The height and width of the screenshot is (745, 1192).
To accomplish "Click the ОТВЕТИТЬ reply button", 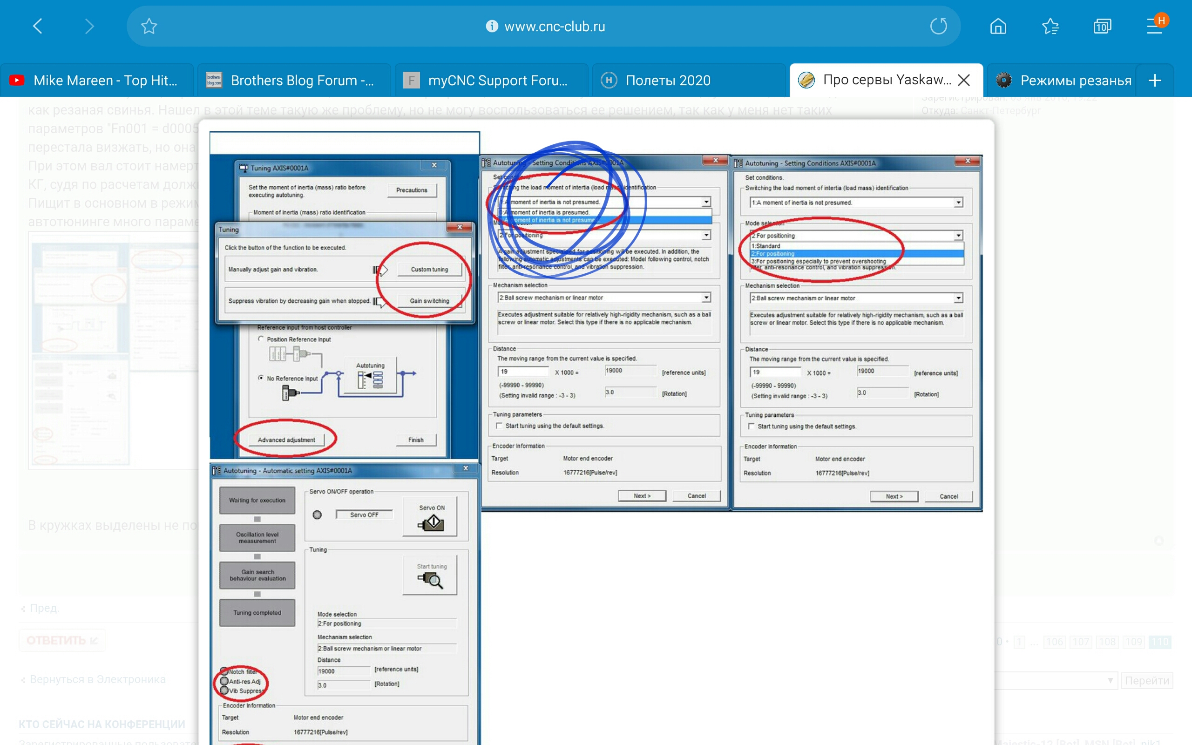I will pos(62,640).
